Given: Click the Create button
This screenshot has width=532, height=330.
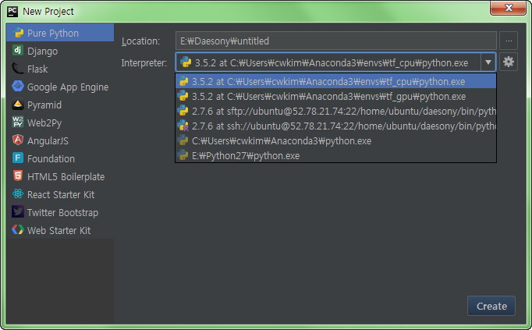Looking at the screenshot, I should point(491,306).
